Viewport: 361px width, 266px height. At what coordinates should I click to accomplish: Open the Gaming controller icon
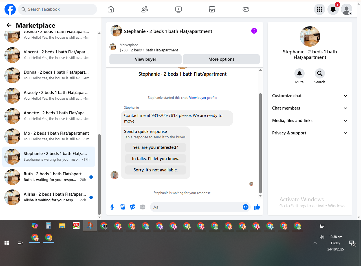pyautogui.click(x=246, y=9)
